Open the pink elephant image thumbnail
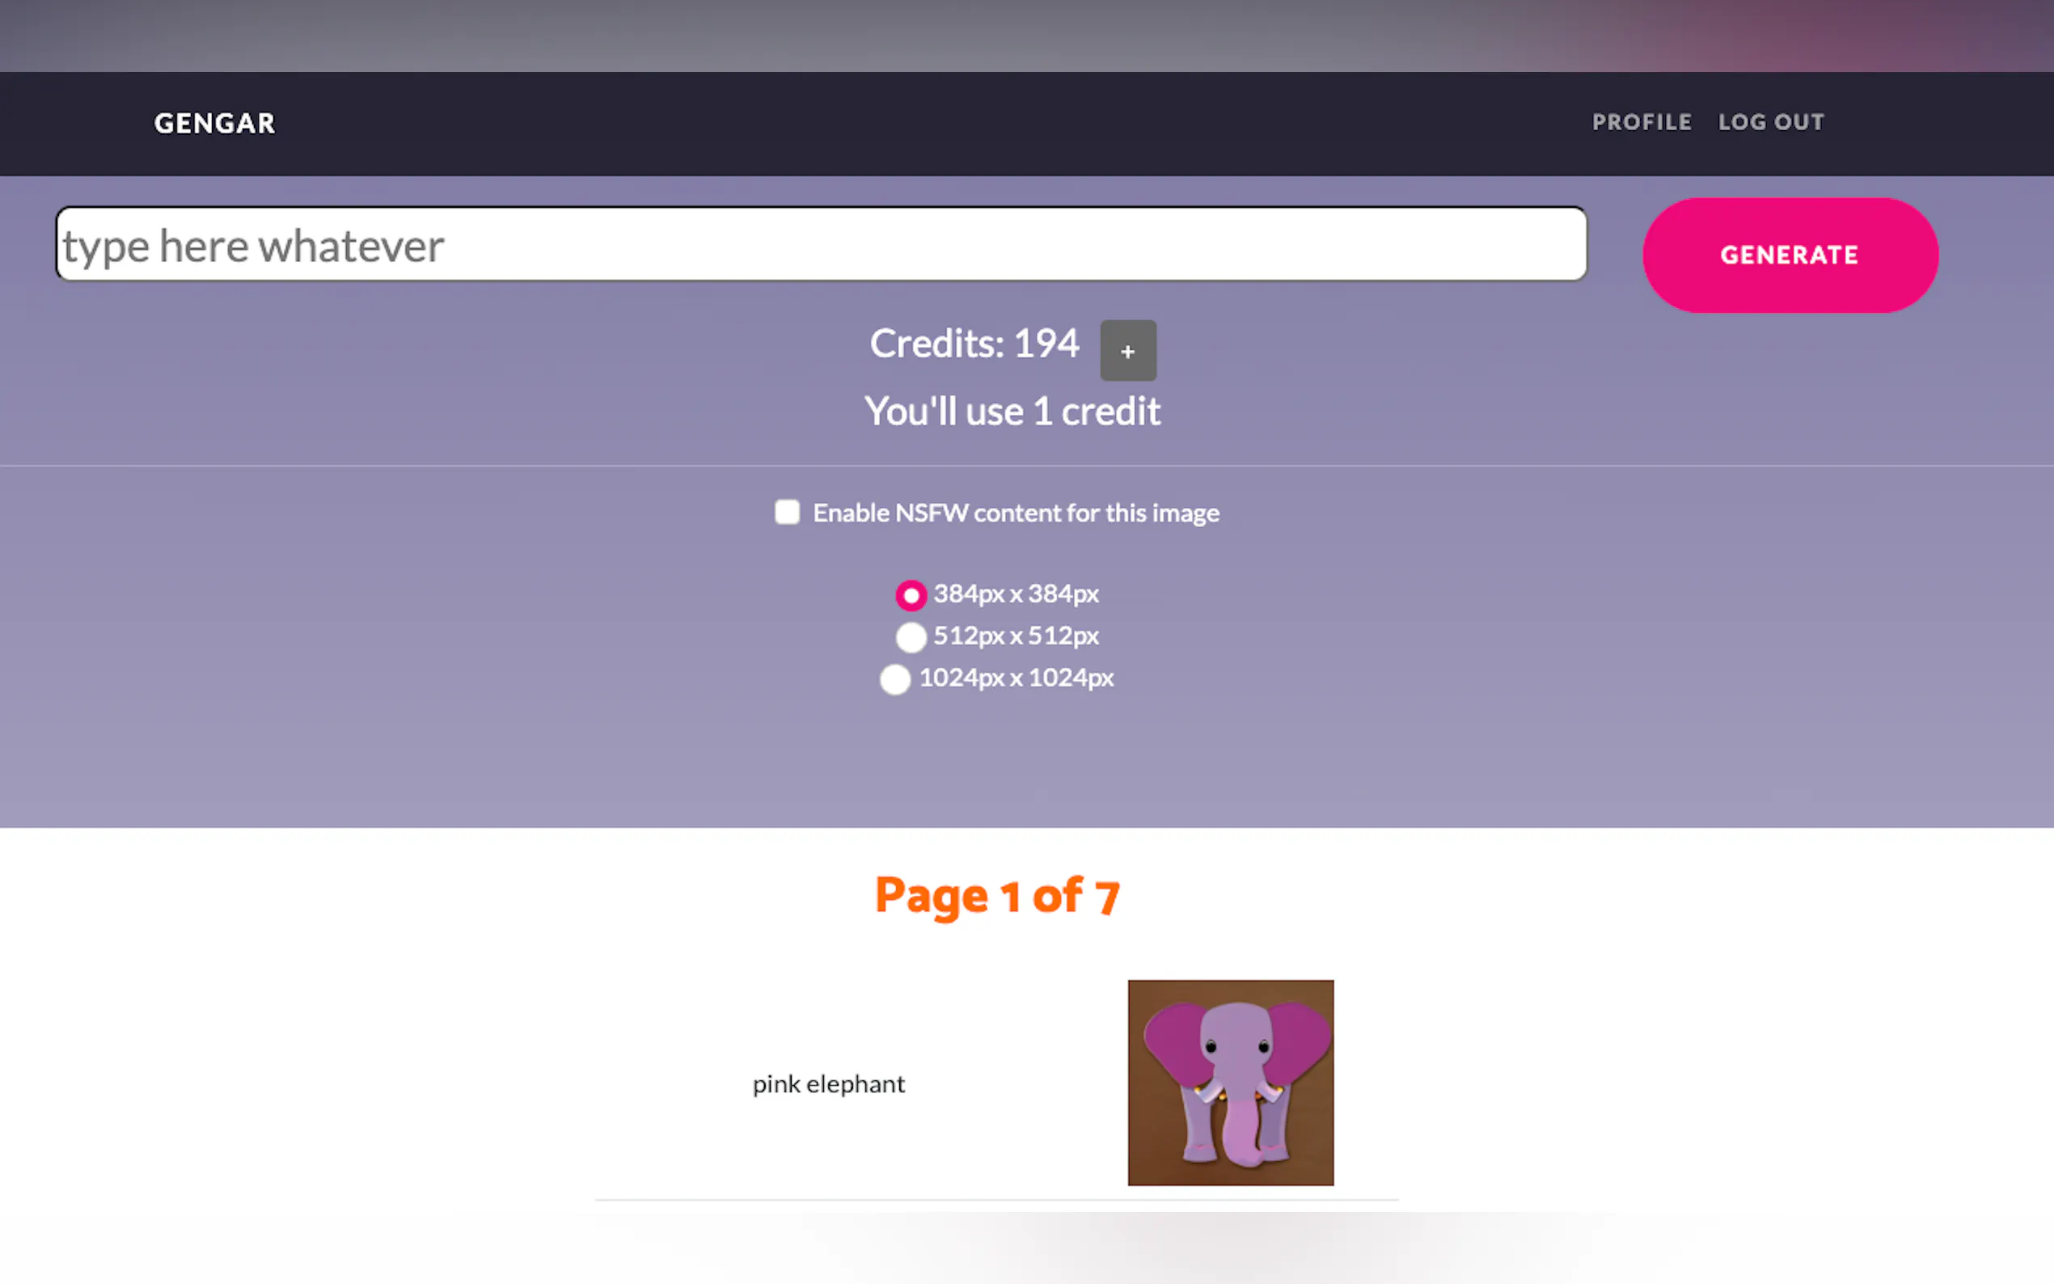2054x1284 pixels. point(1229,1082)
